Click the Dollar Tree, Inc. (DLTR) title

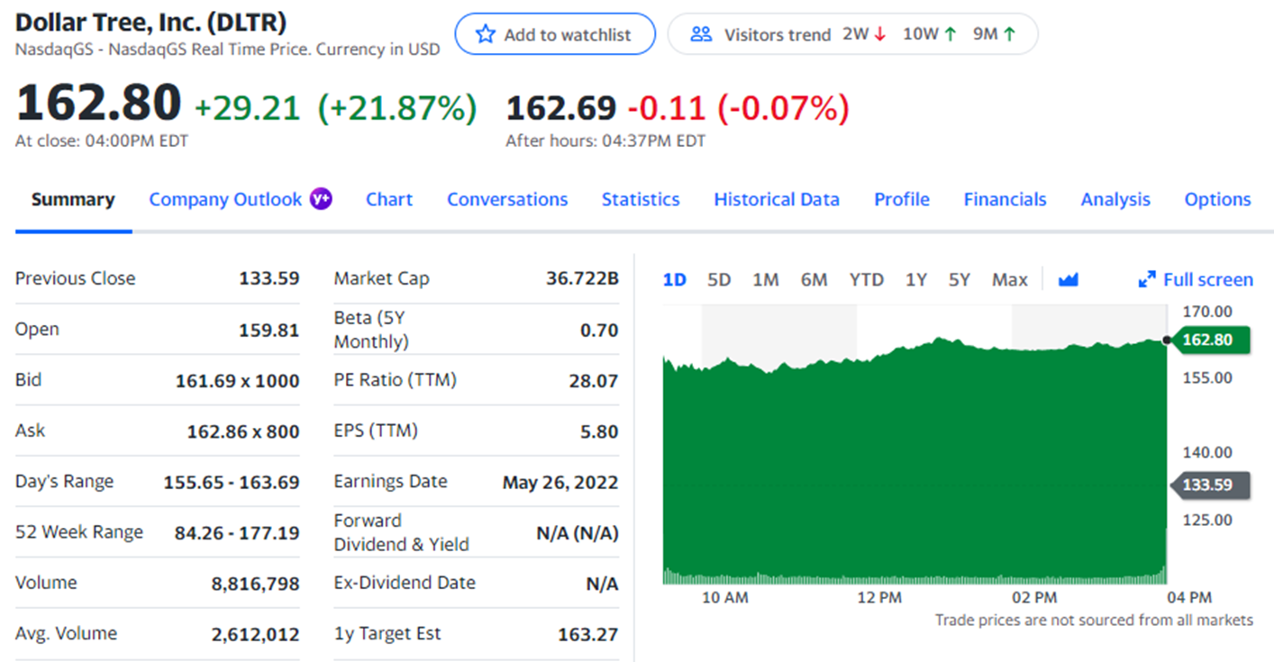click(151, 23)
